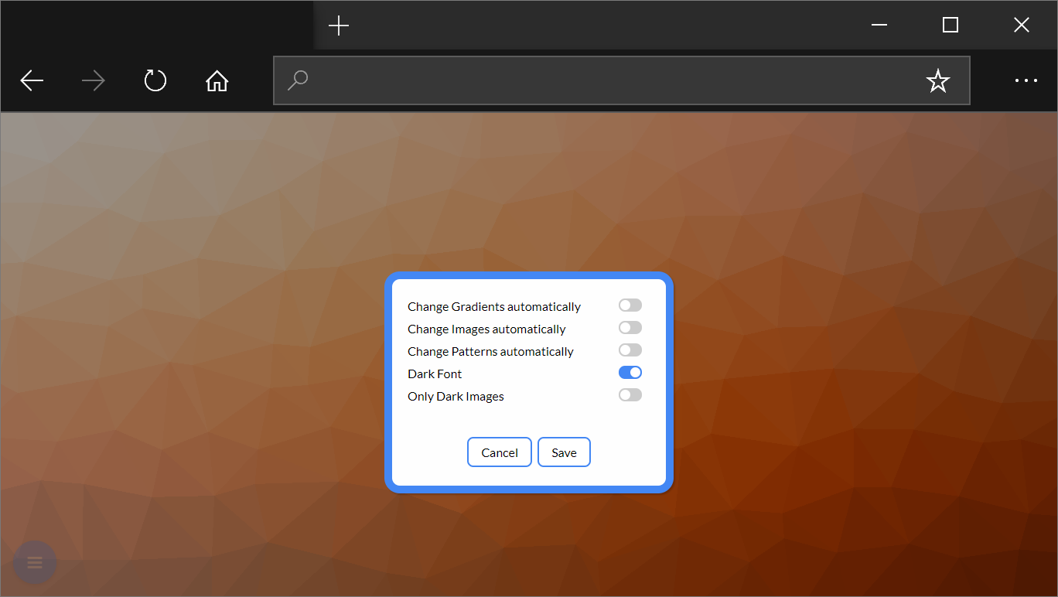
Task: Open a new tab with plus icon
Action: coord(339,26)
